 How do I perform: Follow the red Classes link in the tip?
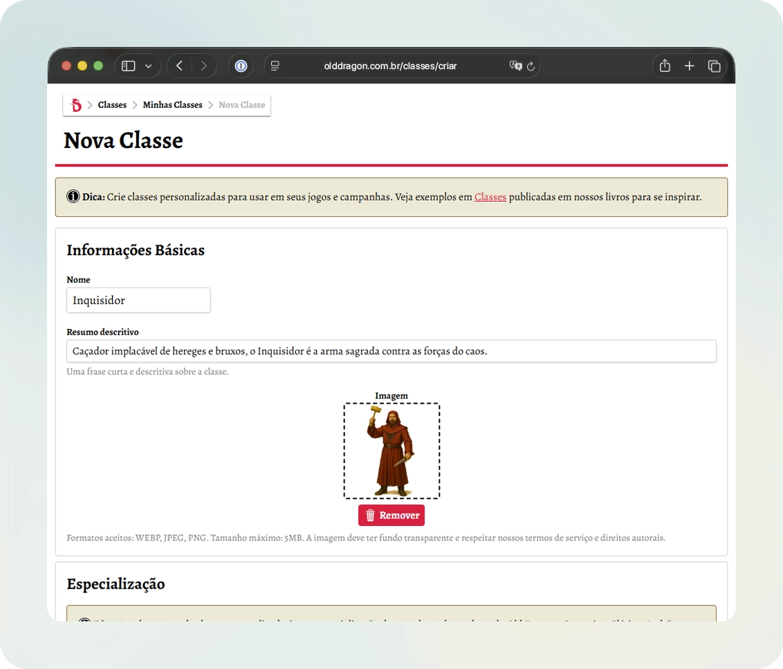tap(490, 197)
